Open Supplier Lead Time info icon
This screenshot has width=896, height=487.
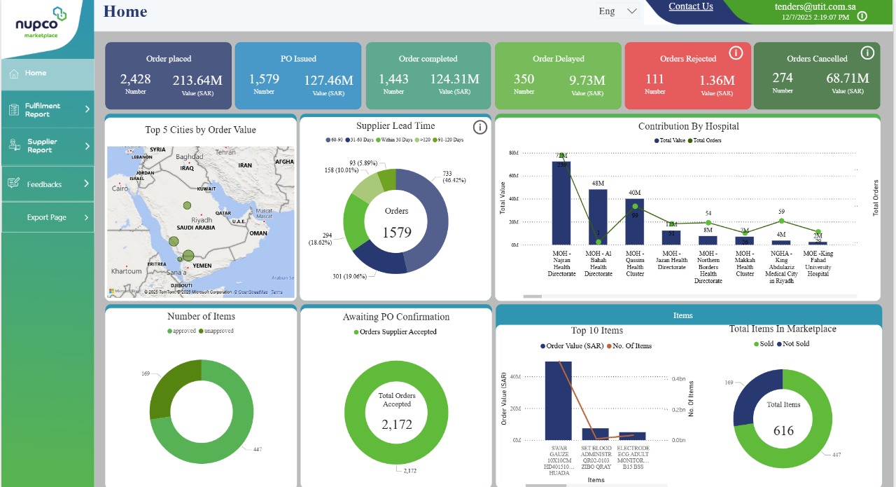coord(479,127)
